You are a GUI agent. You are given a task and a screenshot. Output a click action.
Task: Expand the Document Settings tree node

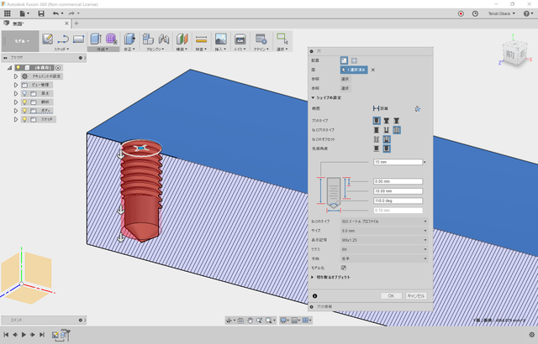click(x=16, y=76)
